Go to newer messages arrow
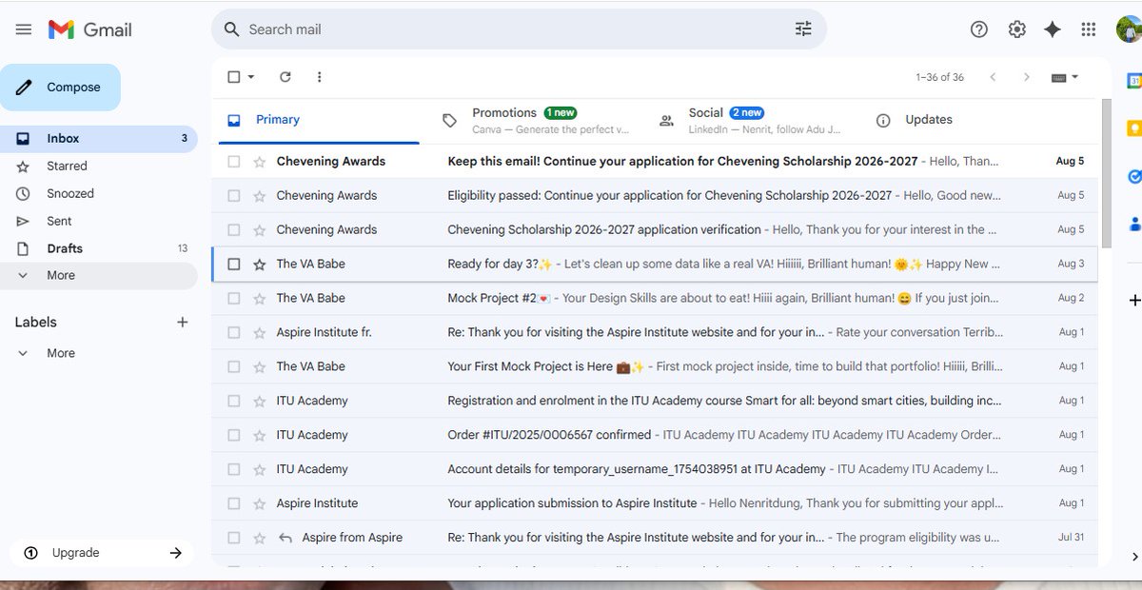 [x=993, y=77]
